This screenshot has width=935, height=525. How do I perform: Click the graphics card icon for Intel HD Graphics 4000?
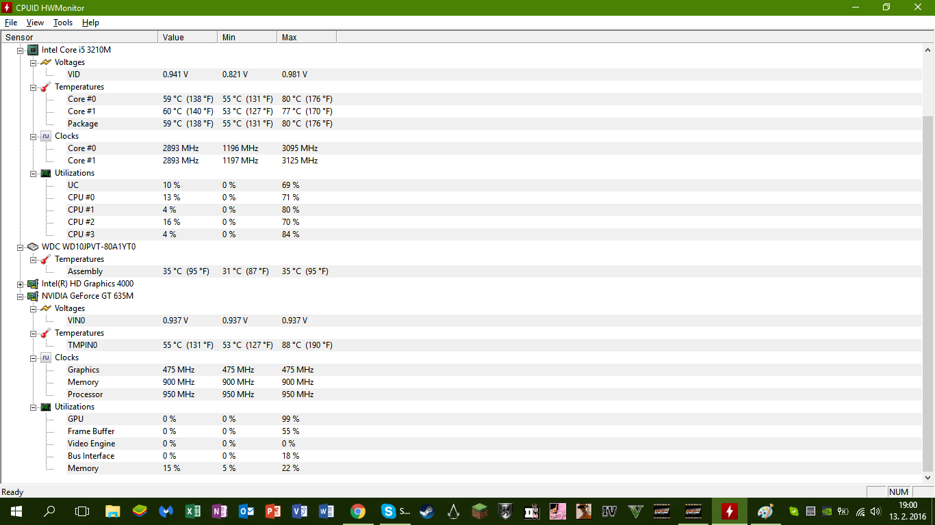coord(33,284)
